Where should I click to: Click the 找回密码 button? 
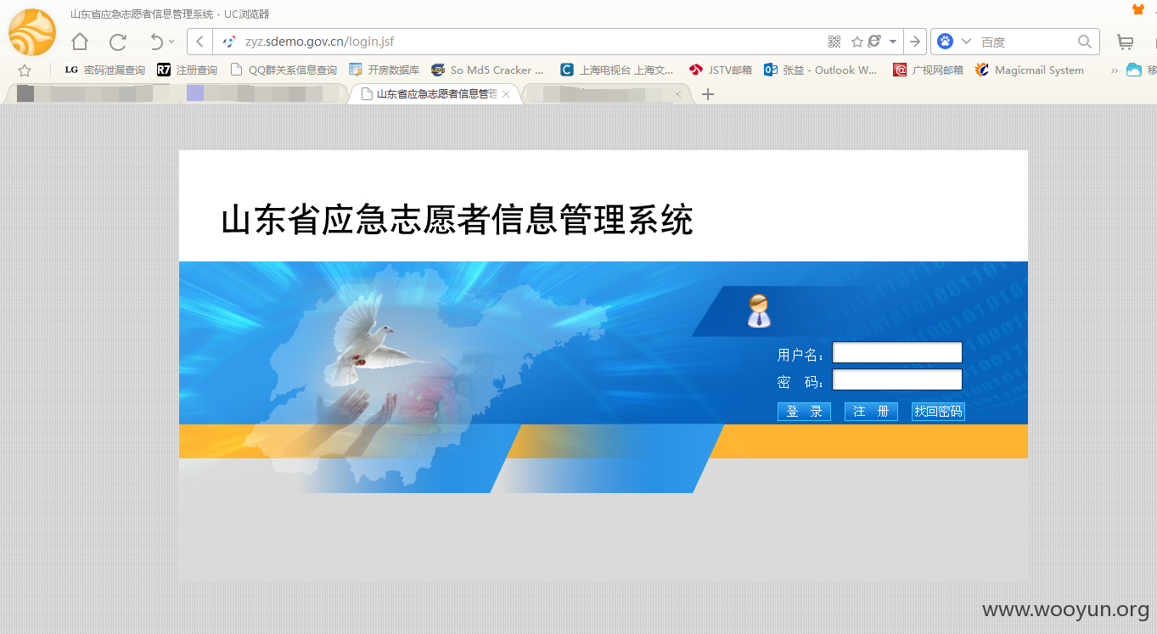click(938, 412)
